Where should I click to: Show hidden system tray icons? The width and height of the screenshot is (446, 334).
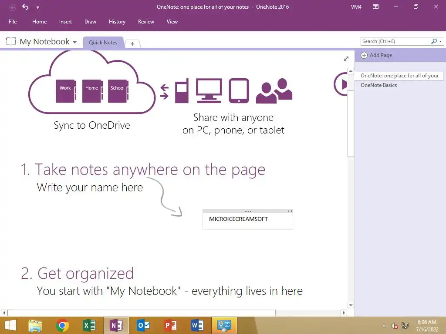point(384,326)
